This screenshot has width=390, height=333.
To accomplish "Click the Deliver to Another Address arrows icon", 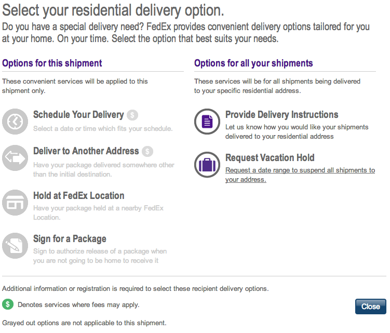I will (15, 158).
